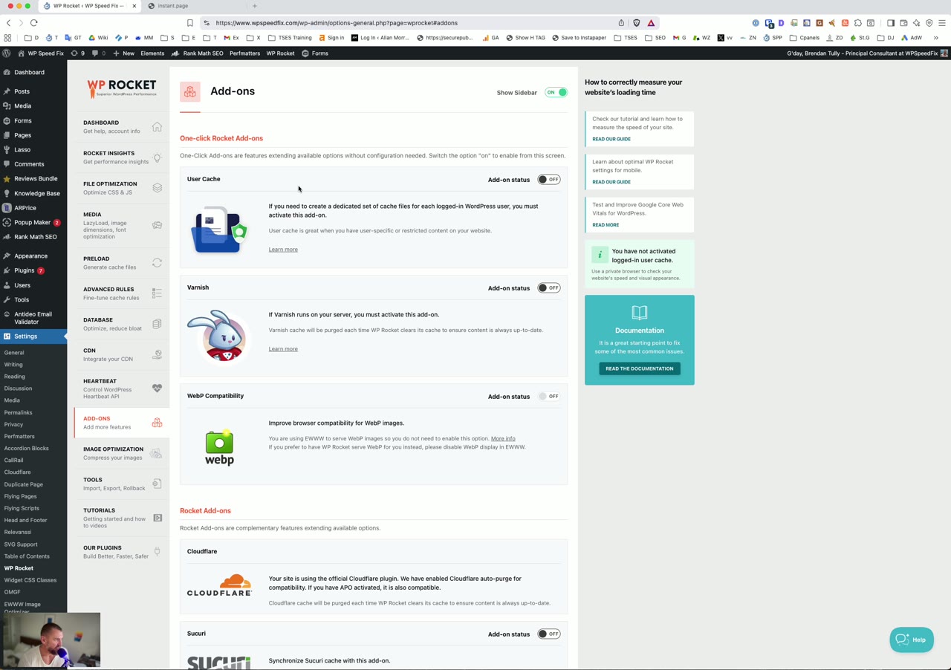Select the Preload circular refresh icon
951x670 pixels.
pyautogui.click(x=157, y=261)
